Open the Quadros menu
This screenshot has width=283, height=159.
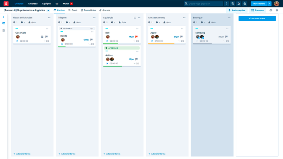[19, 3]
